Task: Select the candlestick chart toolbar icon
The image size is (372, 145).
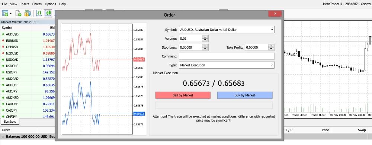Action: (x=48, y=13)
